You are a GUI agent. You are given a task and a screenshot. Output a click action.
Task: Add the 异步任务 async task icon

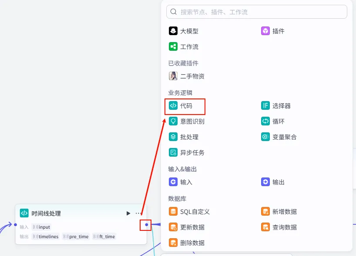tap(173, 153)
